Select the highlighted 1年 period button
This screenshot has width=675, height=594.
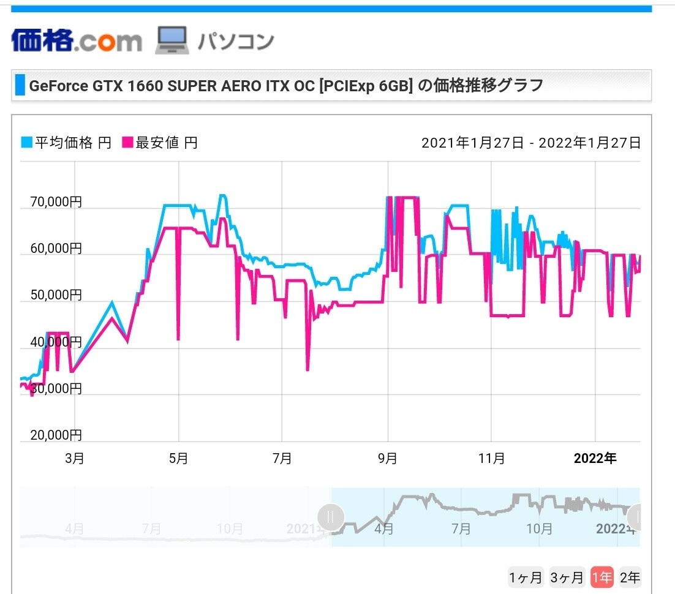point(601,577)
